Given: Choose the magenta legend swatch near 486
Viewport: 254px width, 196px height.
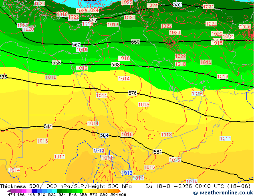Looking at the screenshot, I should point(24,191).
